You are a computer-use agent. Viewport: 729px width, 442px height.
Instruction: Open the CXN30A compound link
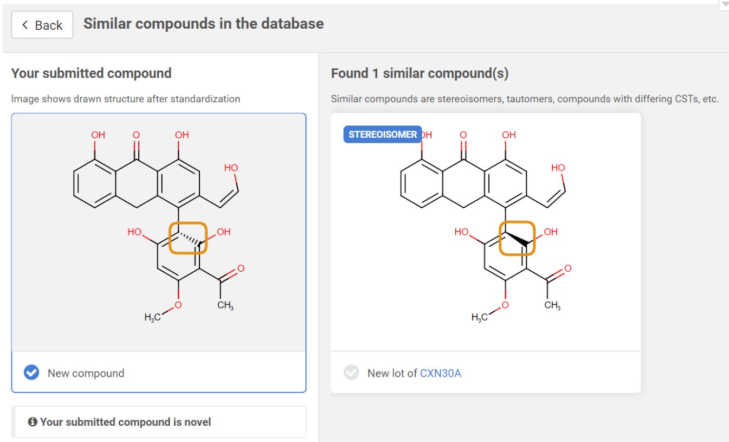pos(440,373)
